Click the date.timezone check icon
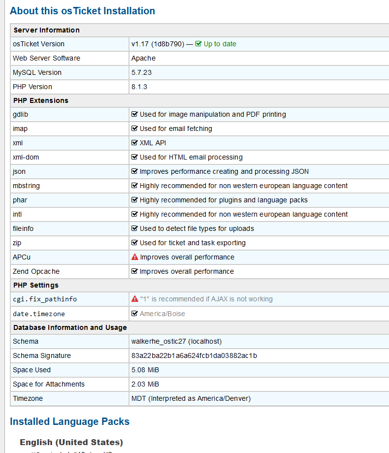The height and width of the screenshot is (453, 389). point(134,314)
